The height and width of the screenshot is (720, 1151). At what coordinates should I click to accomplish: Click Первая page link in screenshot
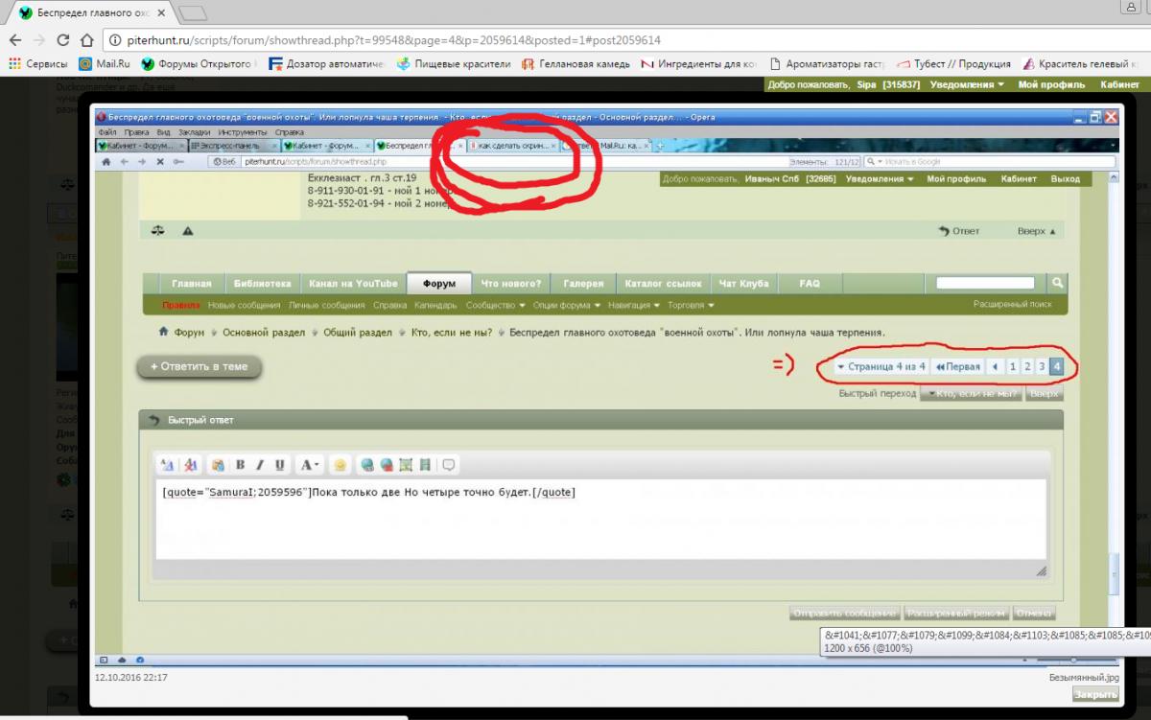958,366
